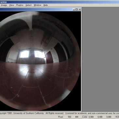Minimize the inner image window

tap(74, 9)
